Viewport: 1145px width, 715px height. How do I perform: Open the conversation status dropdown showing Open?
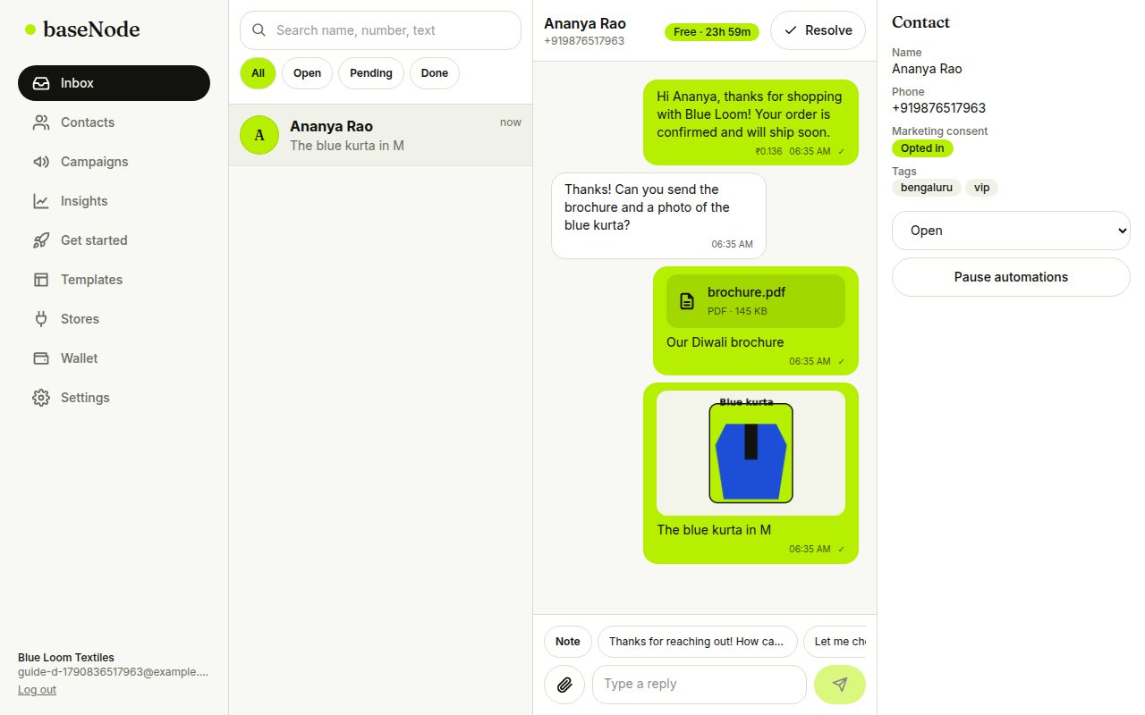(x=1011, y=231)
